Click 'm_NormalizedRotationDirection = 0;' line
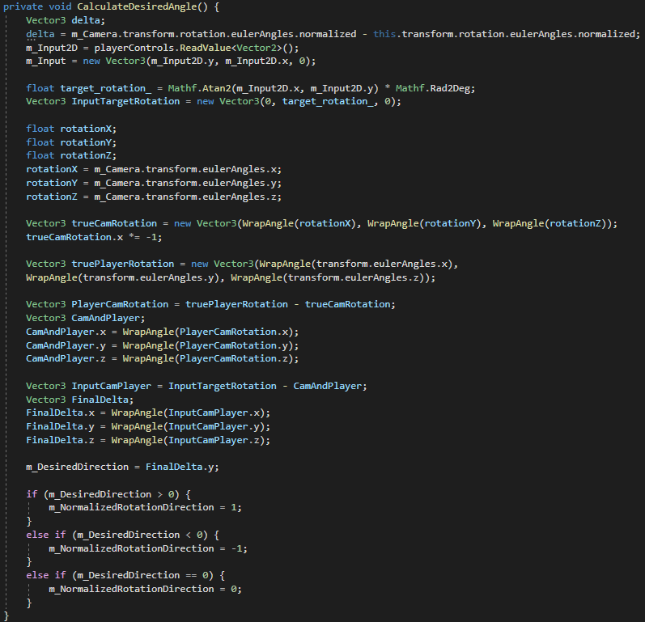The height and width of the screenshot is (622, 645). pyautogui.click(x=145, y=590)
